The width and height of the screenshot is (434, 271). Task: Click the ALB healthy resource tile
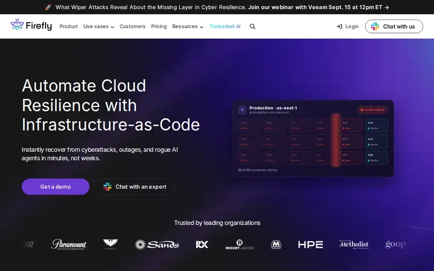coord(376,141)
